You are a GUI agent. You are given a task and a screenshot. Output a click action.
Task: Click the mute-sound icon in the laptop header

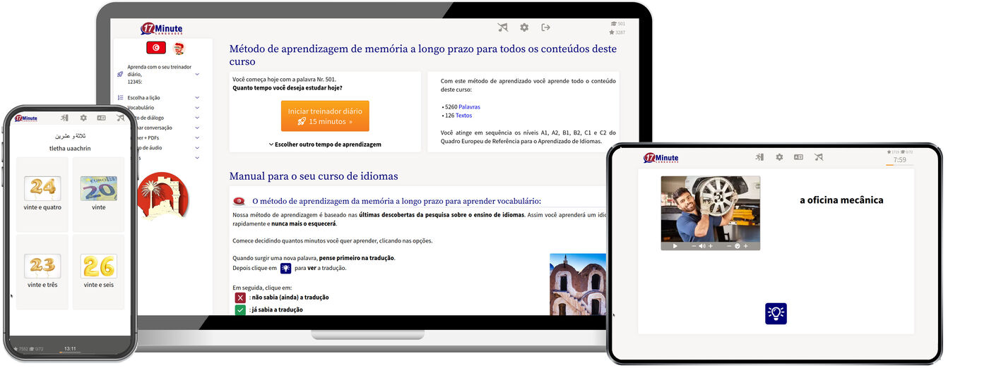click(502, 27)
